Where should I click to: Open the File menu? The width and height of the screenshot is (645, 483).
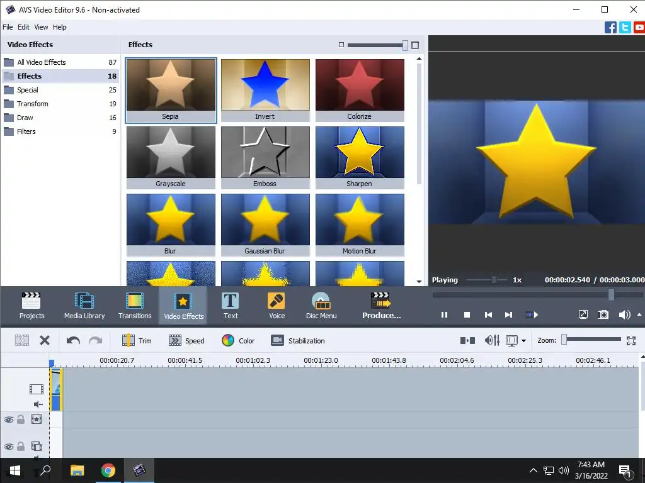tap(8, 27)
